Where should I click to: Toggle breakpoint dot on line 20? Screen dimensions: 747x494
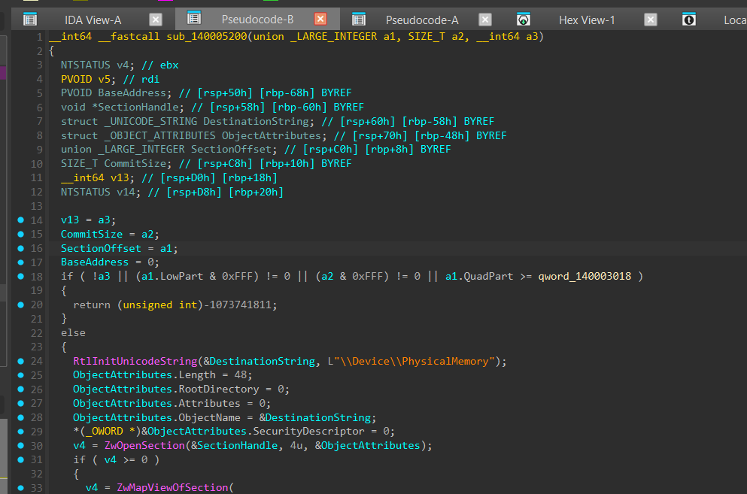click(20, 305)
